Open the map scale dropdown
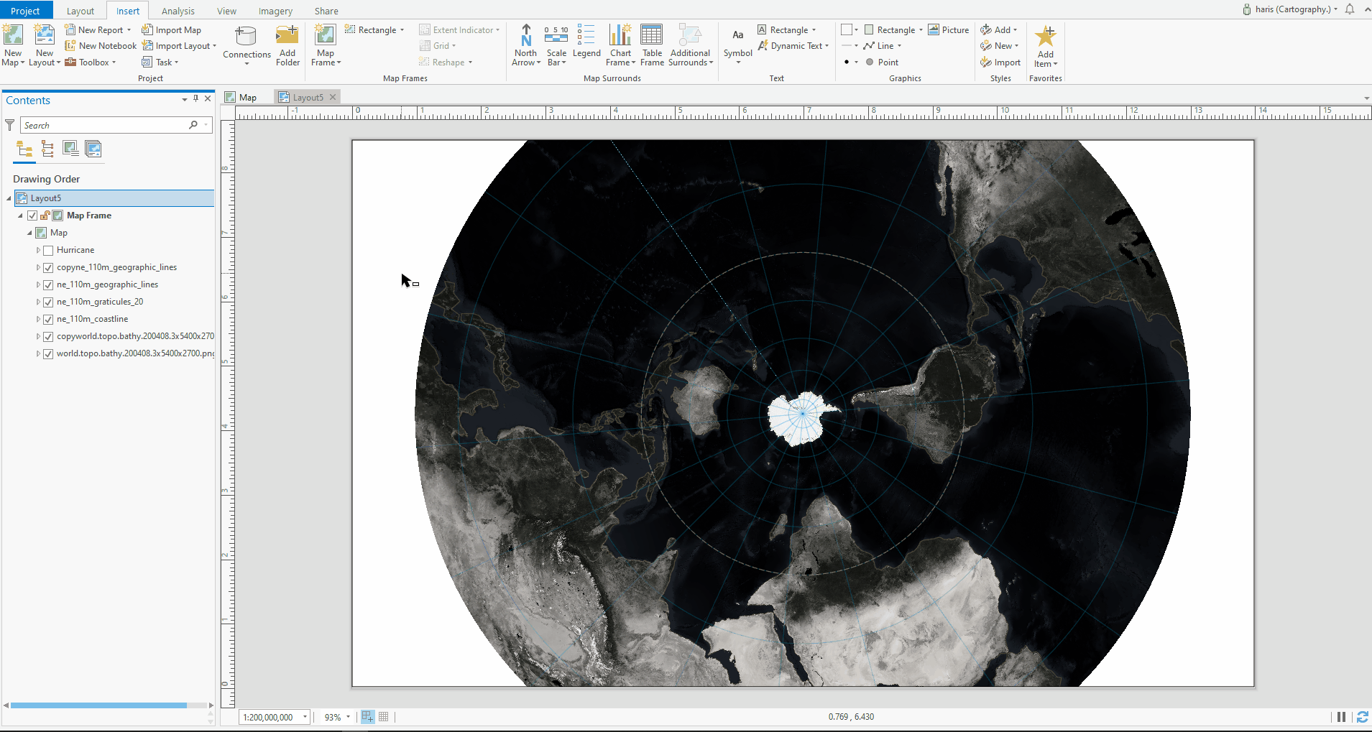The image size is (1372, 732). click(305, 717)
